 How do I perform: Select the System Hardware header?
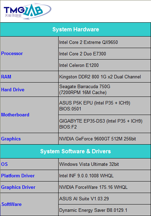pos(76,30)
